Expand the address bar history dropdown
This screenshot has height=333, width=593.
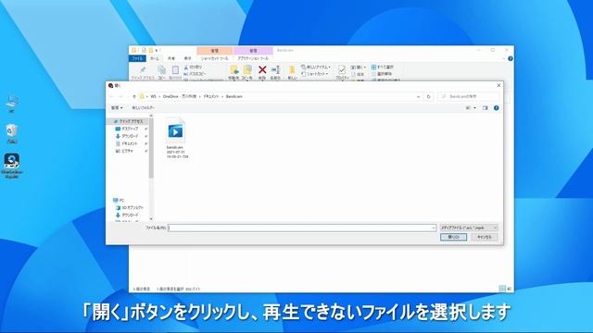tap(418, 96)
